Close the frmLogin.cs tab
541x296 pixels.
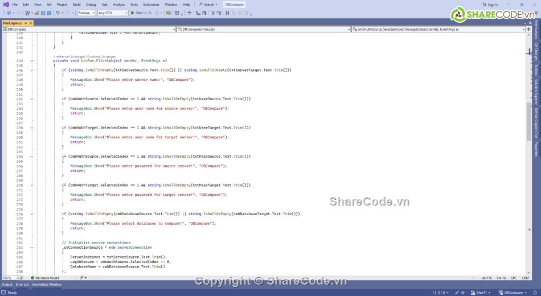pyautogui.click(x=31, y=23)
